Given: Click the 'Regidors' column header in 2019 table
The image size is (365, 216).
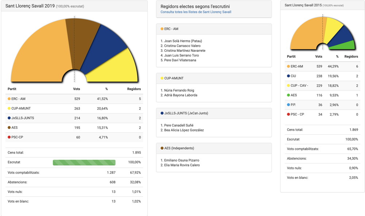Looking at the screenshot, I should (134, 89).
